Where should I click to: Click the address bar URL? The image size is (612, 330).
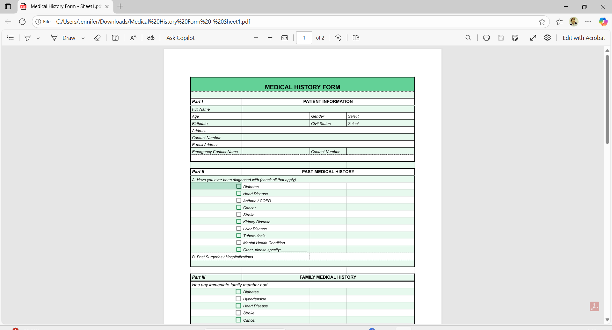tap(153, 22)
